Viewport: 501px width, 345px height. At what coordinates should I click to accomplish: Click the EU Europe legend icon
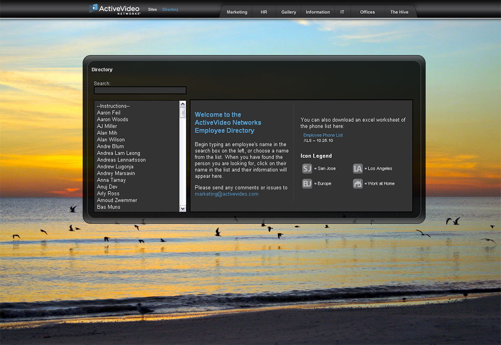pyautogui.click(x=307, y=184)
